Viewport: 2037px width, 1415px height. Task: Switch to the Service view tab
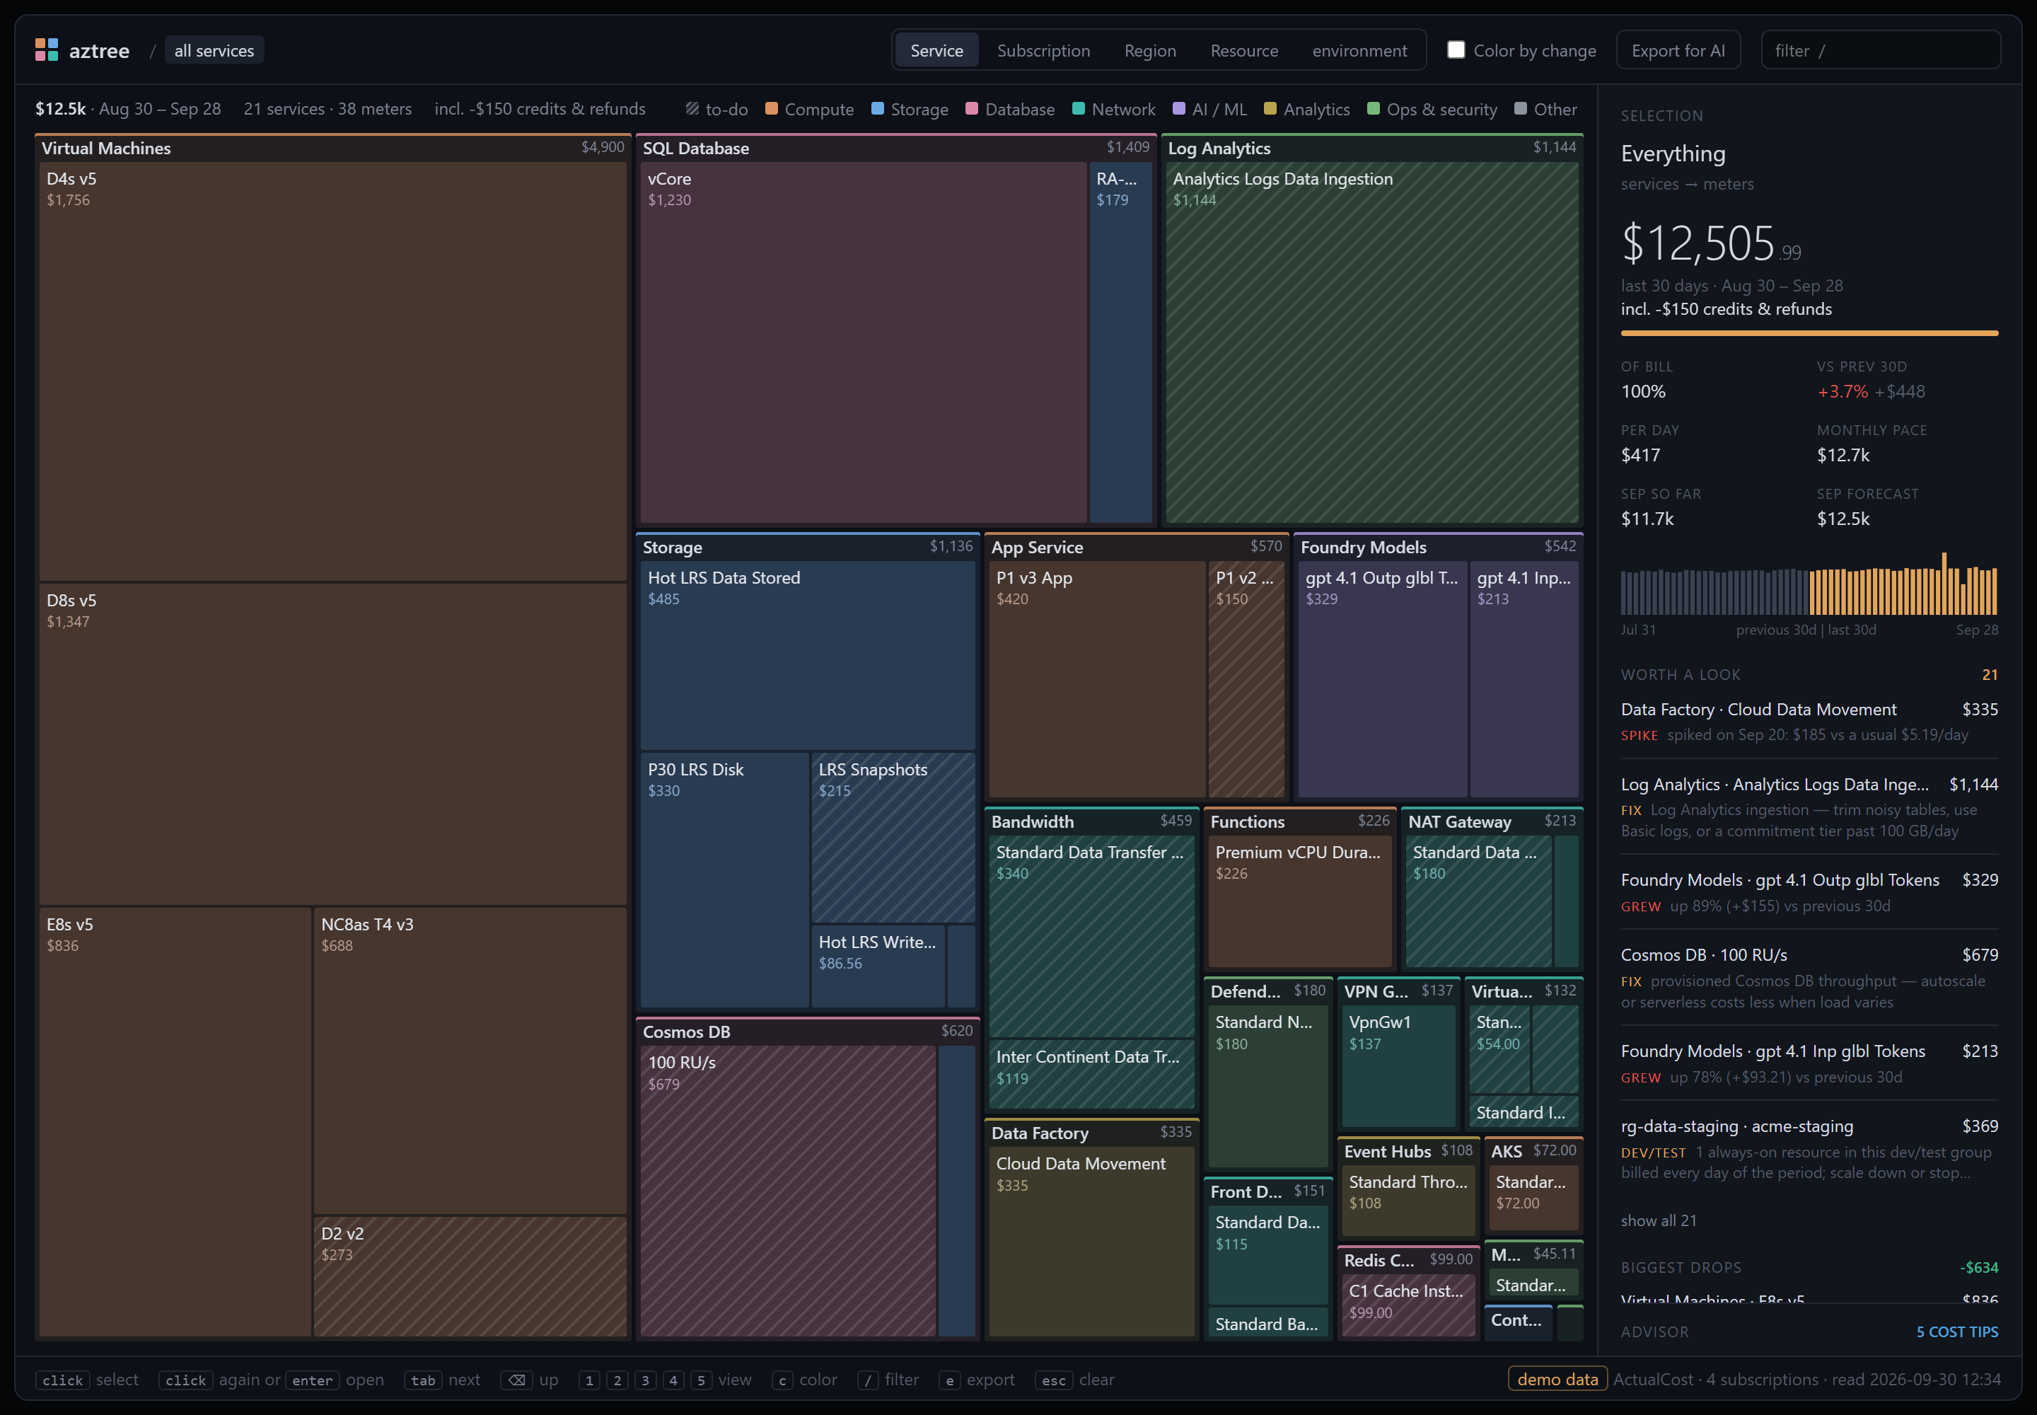click(x=936, y=50)
